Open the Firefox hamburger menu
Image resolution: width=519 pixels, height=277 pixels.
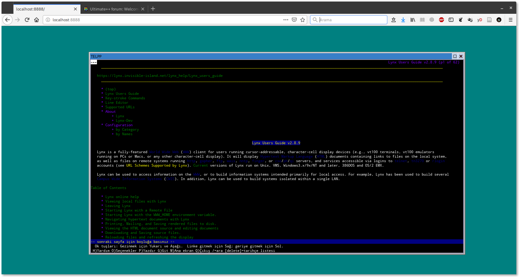pyautogui.click(x=511, y=20)
